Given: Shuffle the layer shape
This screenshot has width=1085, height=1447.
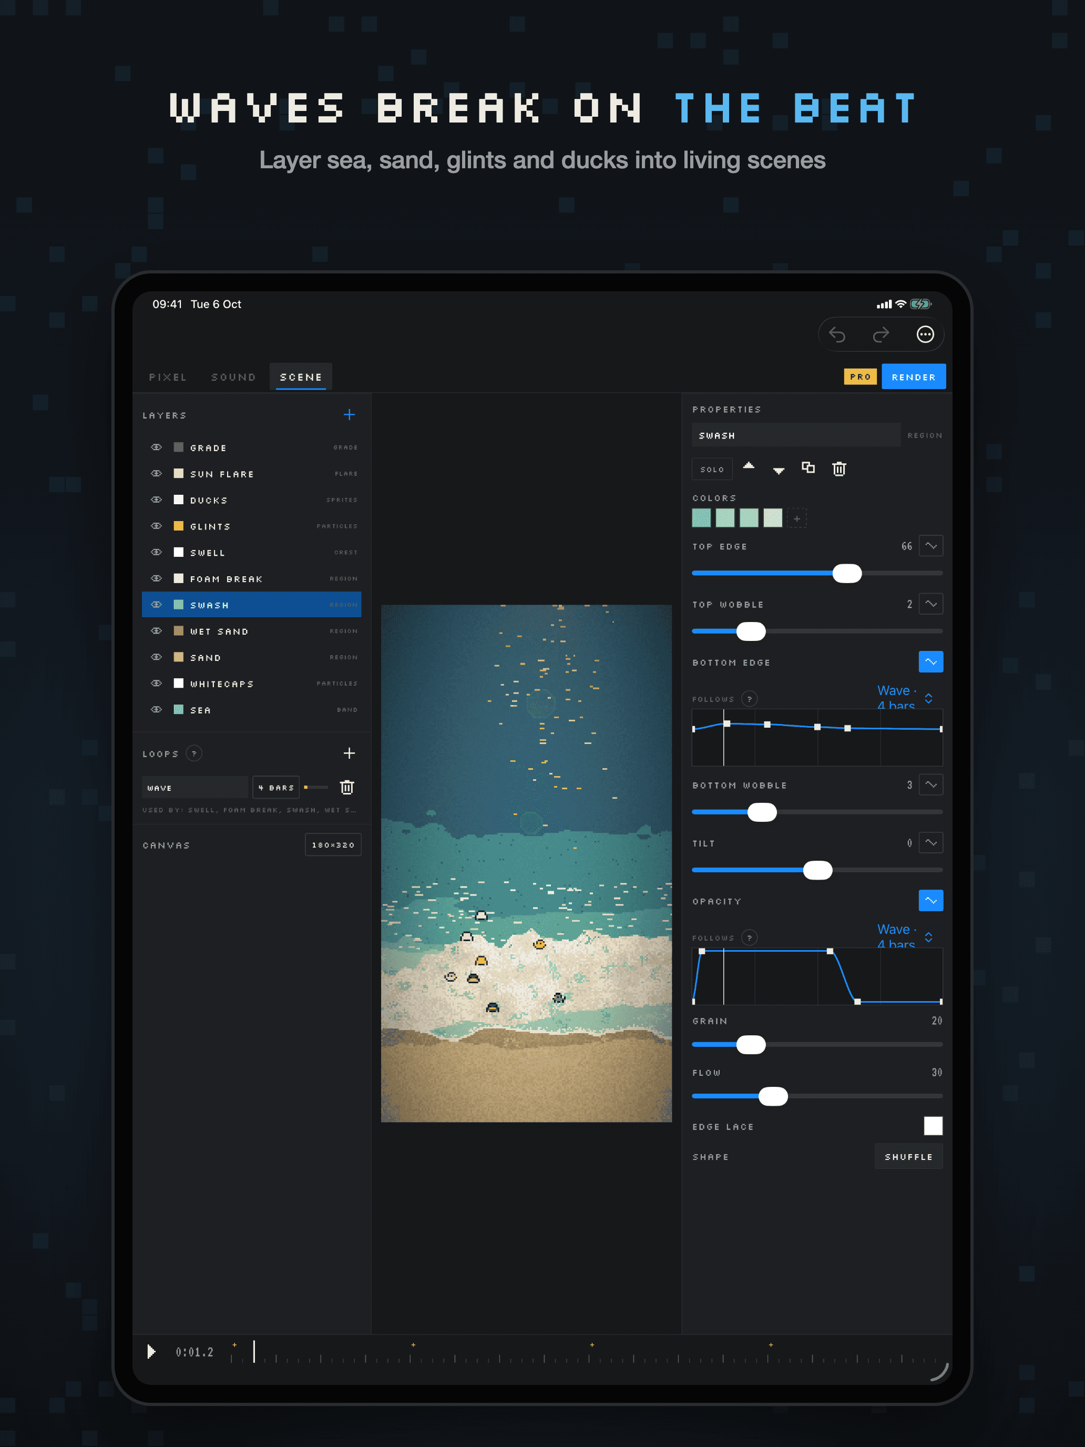Looking at the screenshot, I should click(x=908, y=1157).
